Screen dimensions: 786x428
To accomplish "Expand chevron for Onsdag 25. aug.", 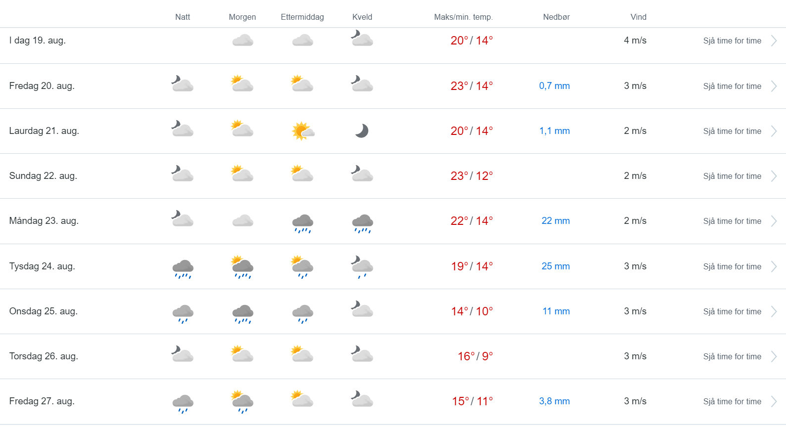I will click(774, 311).
